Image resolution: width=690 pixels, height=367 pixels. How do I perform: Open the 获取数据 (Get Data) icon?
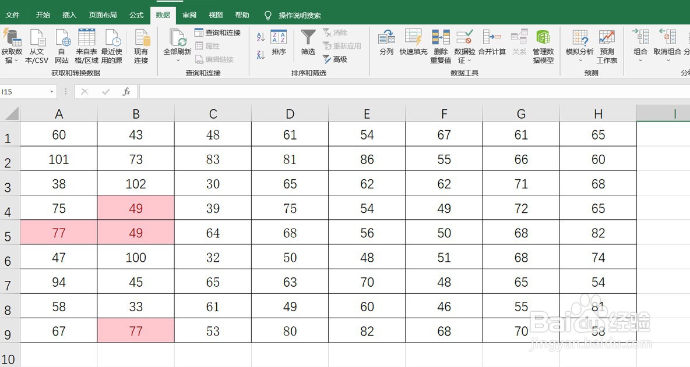tap(12, 38)
